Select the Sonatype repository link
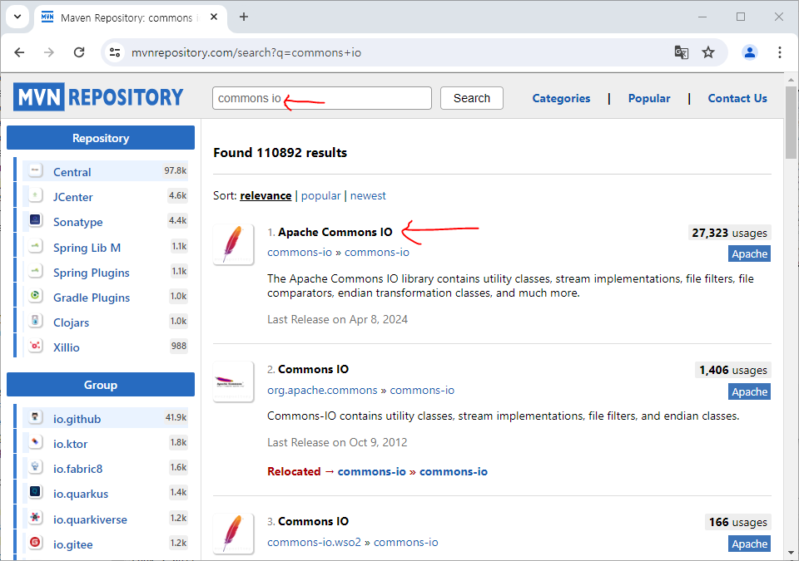The height and width of the screenshot is (561, 799). coord(78,222)
